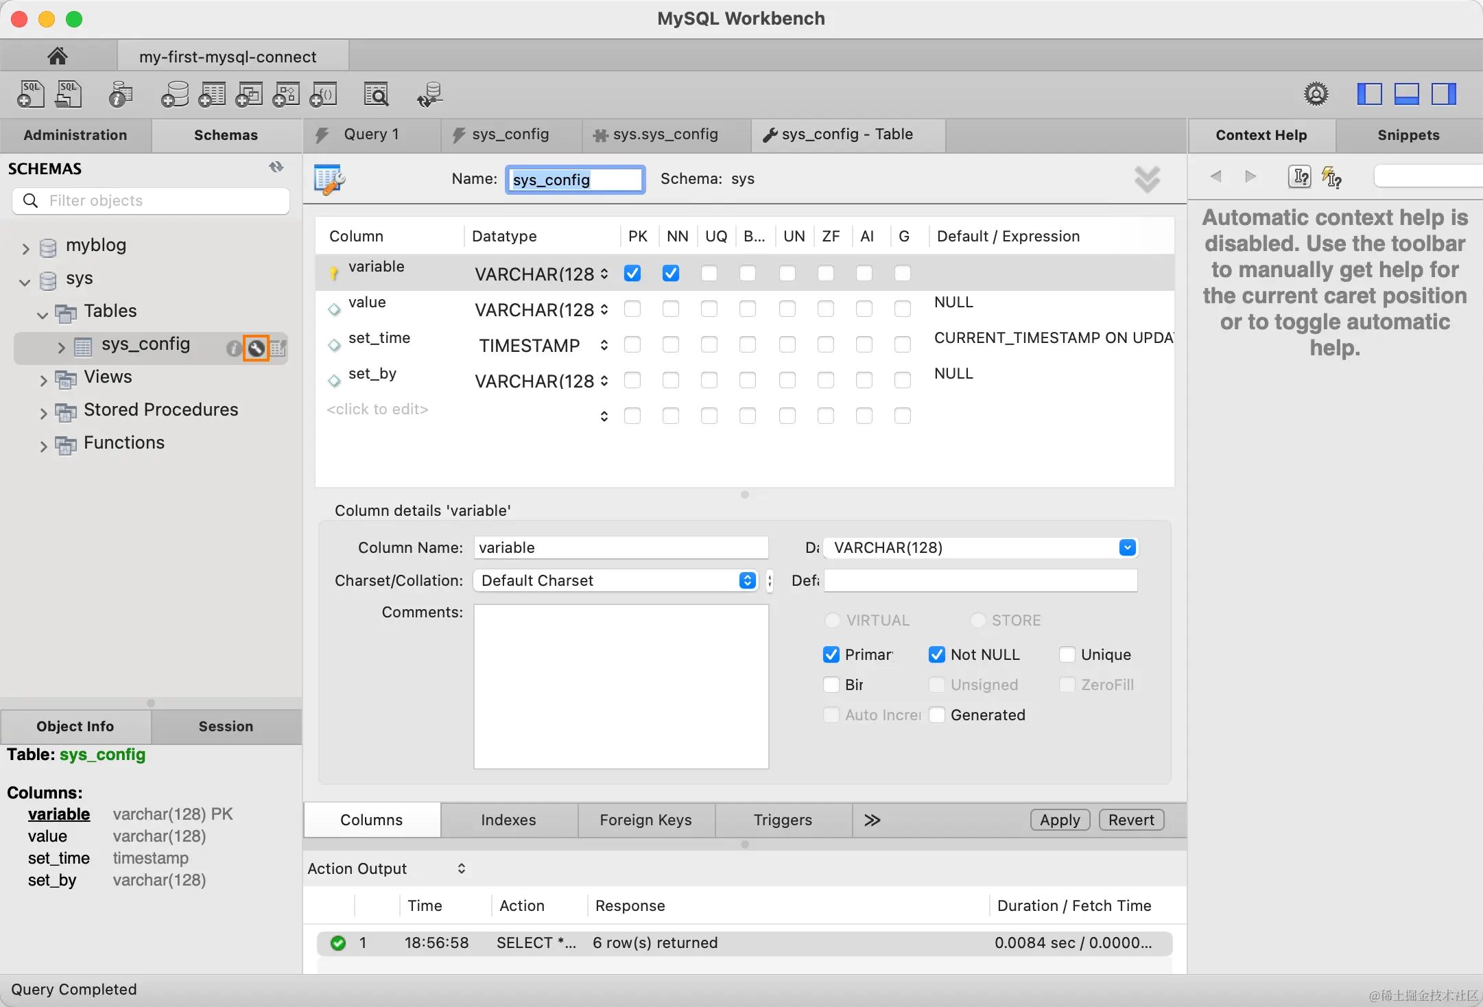Expand the Stored Procedures folder
1483x1007 pixels.
pos(43,413)
